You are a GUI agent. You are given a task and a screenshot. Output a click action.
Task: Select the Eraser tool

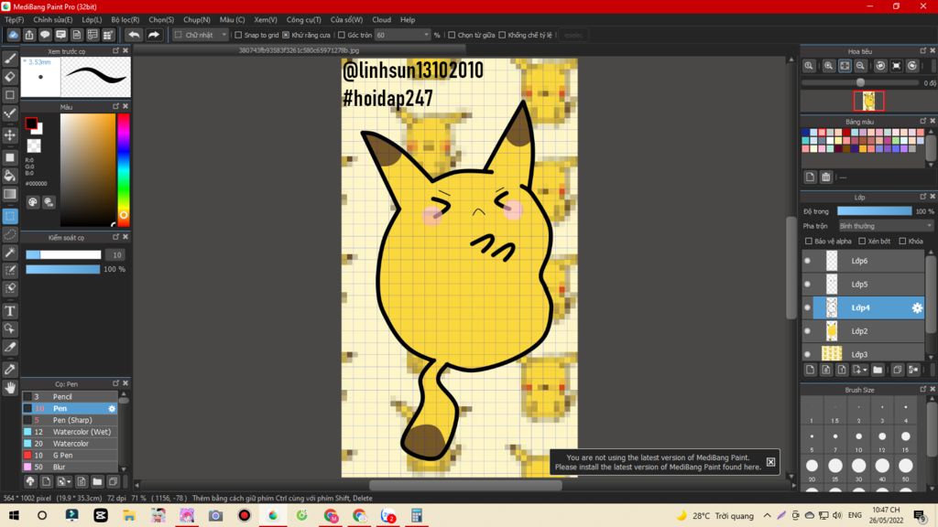(x=10, y=77)
